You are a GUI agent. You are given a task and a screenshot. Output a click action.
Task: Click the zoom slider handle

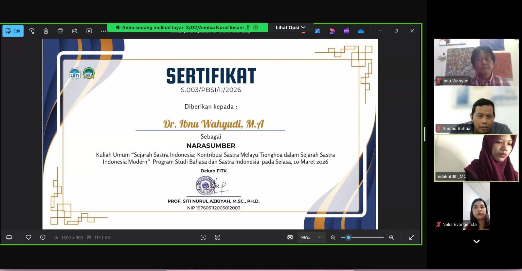[x=349, y=238]
